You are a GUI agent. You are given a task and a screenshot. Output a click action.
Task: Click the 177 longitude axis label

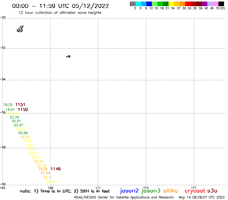click(x=194, y=188)
